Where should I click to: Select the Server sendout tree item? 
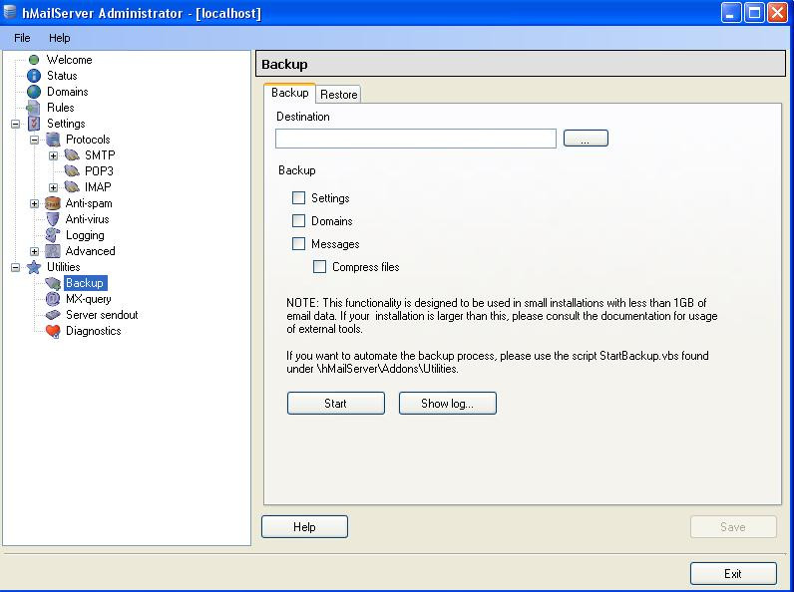102,315
